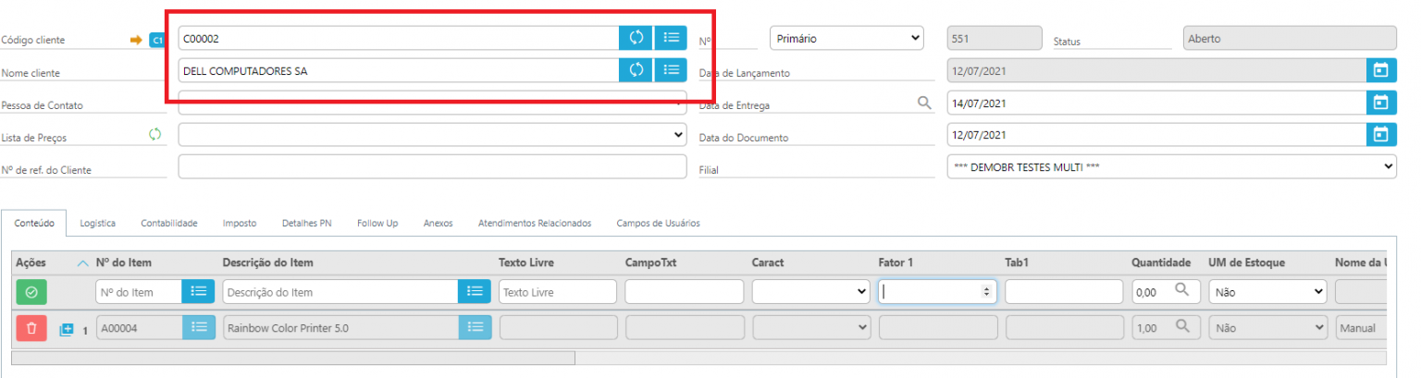Expand the Primário series dropdown
1421x378 pixels.
click(x=846, y=38)
